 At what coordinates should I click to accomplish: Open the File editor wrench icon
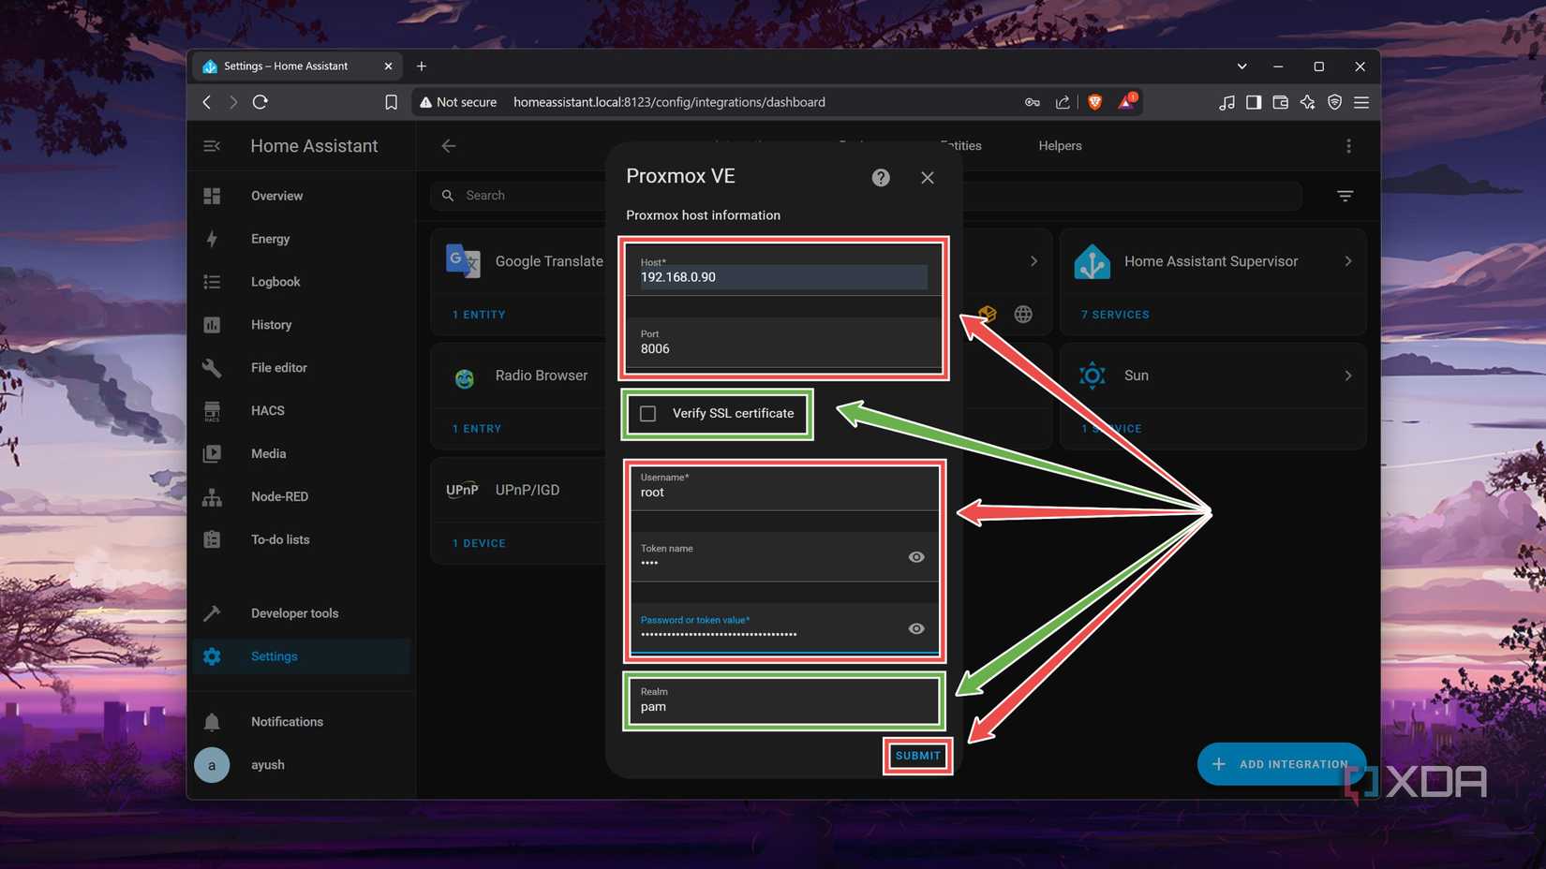(212, 367)
